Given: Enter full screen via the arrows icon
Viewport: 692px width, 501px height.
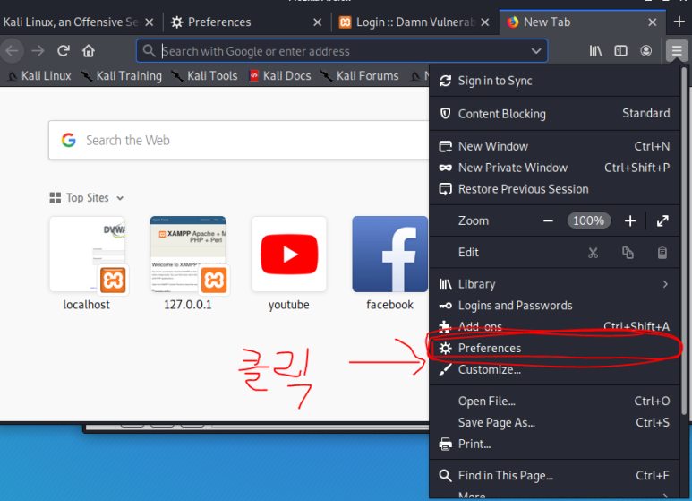Looking at the screenshot, I should (x=662, y=220).
